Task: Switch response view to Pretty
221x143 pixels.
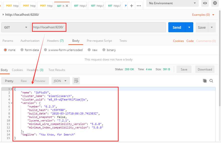Action: click(9, 81)
